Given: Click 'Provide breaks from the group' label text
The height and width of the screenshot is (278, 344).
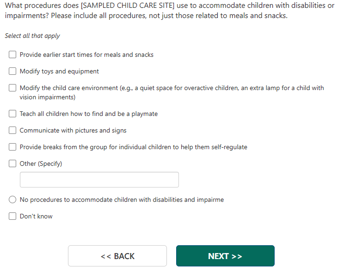Looking at the screenshot, I should [x=133, y=147].
